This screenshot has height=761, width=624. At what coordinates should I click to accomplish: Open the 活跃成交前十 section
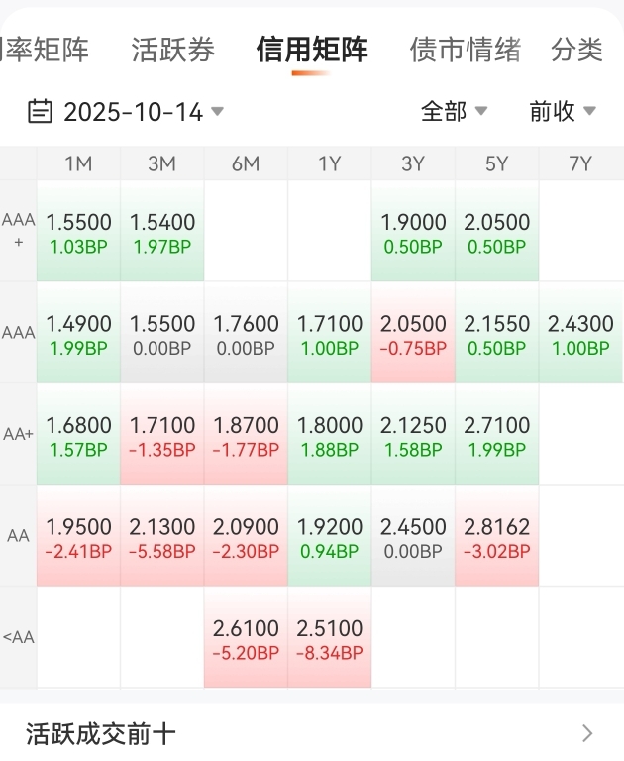click(x=101, y=733)
